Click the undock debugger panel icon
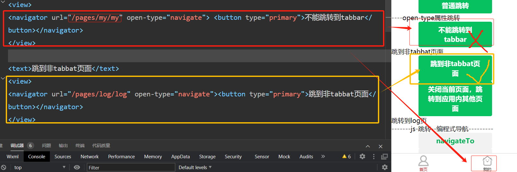The height and width of the screenshot is (172, 517). point(384,156)
